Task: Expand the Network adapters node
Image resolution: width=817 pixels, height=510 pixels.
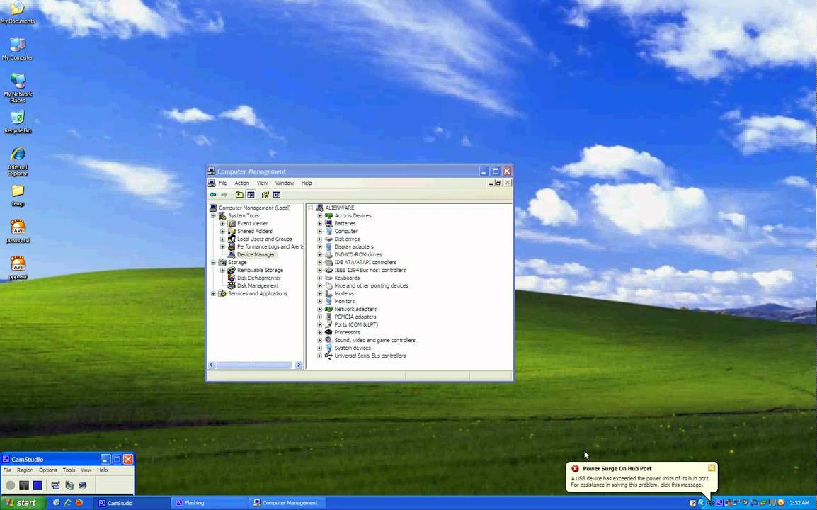Action: (320, 309)
